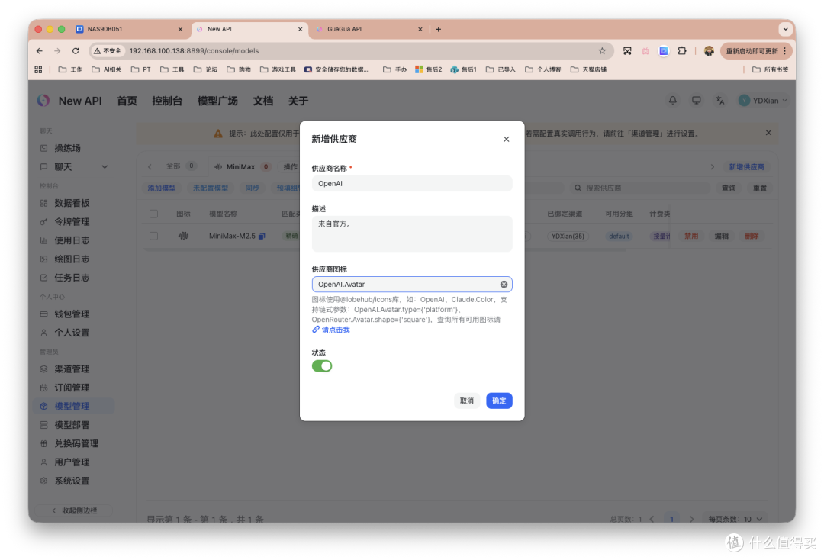This screenshot has width=824, height=560.
Task: Tick the select-all checkbox in table header
Action: tap(153, 214)
